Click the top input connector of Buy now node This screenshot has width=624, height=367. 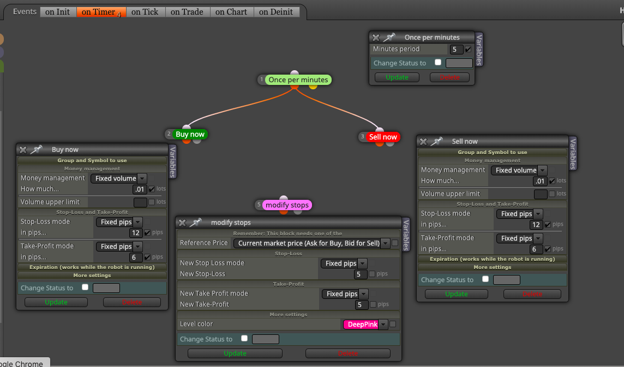[187, 127]
